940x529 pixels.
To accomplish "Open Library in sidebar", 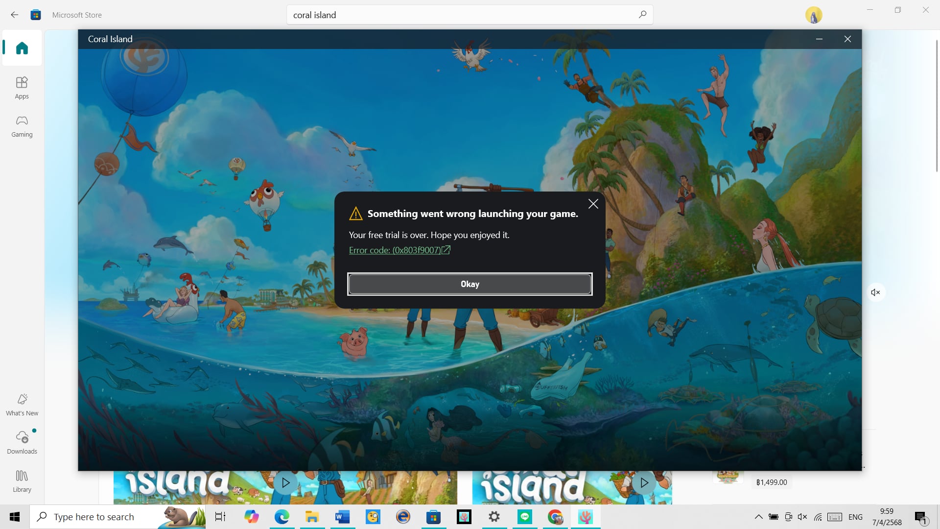I will click(22, 481).
